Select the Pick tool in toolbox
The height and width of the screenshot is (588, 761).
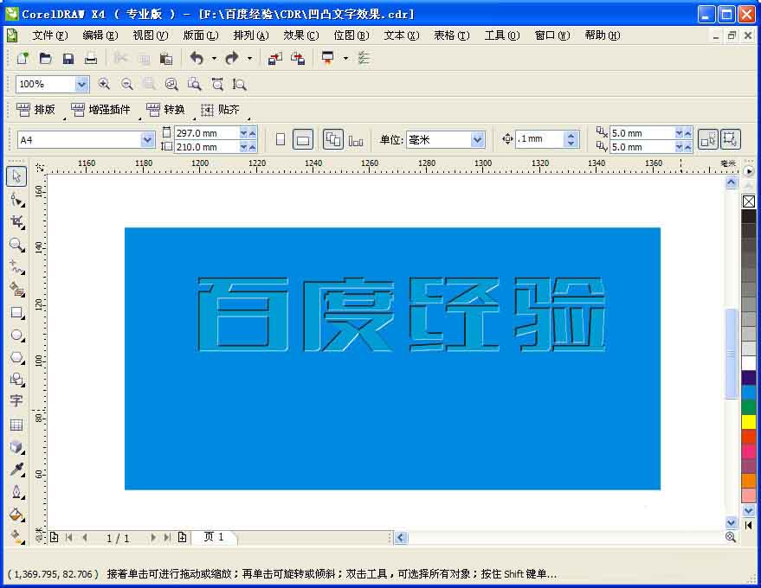(x=16, y=176)
